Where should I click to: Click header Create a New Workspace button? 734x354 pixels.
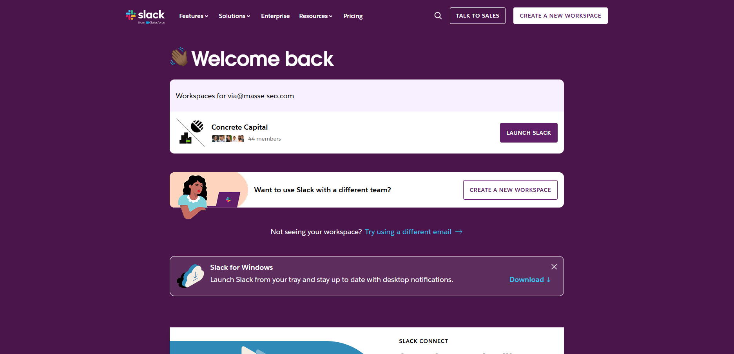[560, 16]
